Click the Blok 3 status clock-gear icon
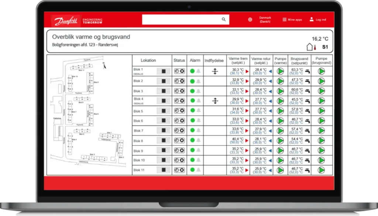 pos(179,91)
